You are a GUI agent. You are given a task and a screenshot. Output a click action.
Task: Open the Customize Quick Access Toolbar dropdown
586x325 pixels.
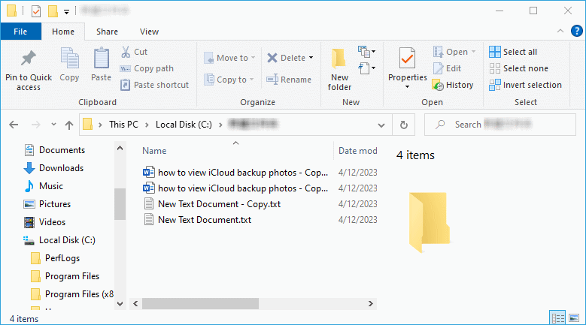66,12
